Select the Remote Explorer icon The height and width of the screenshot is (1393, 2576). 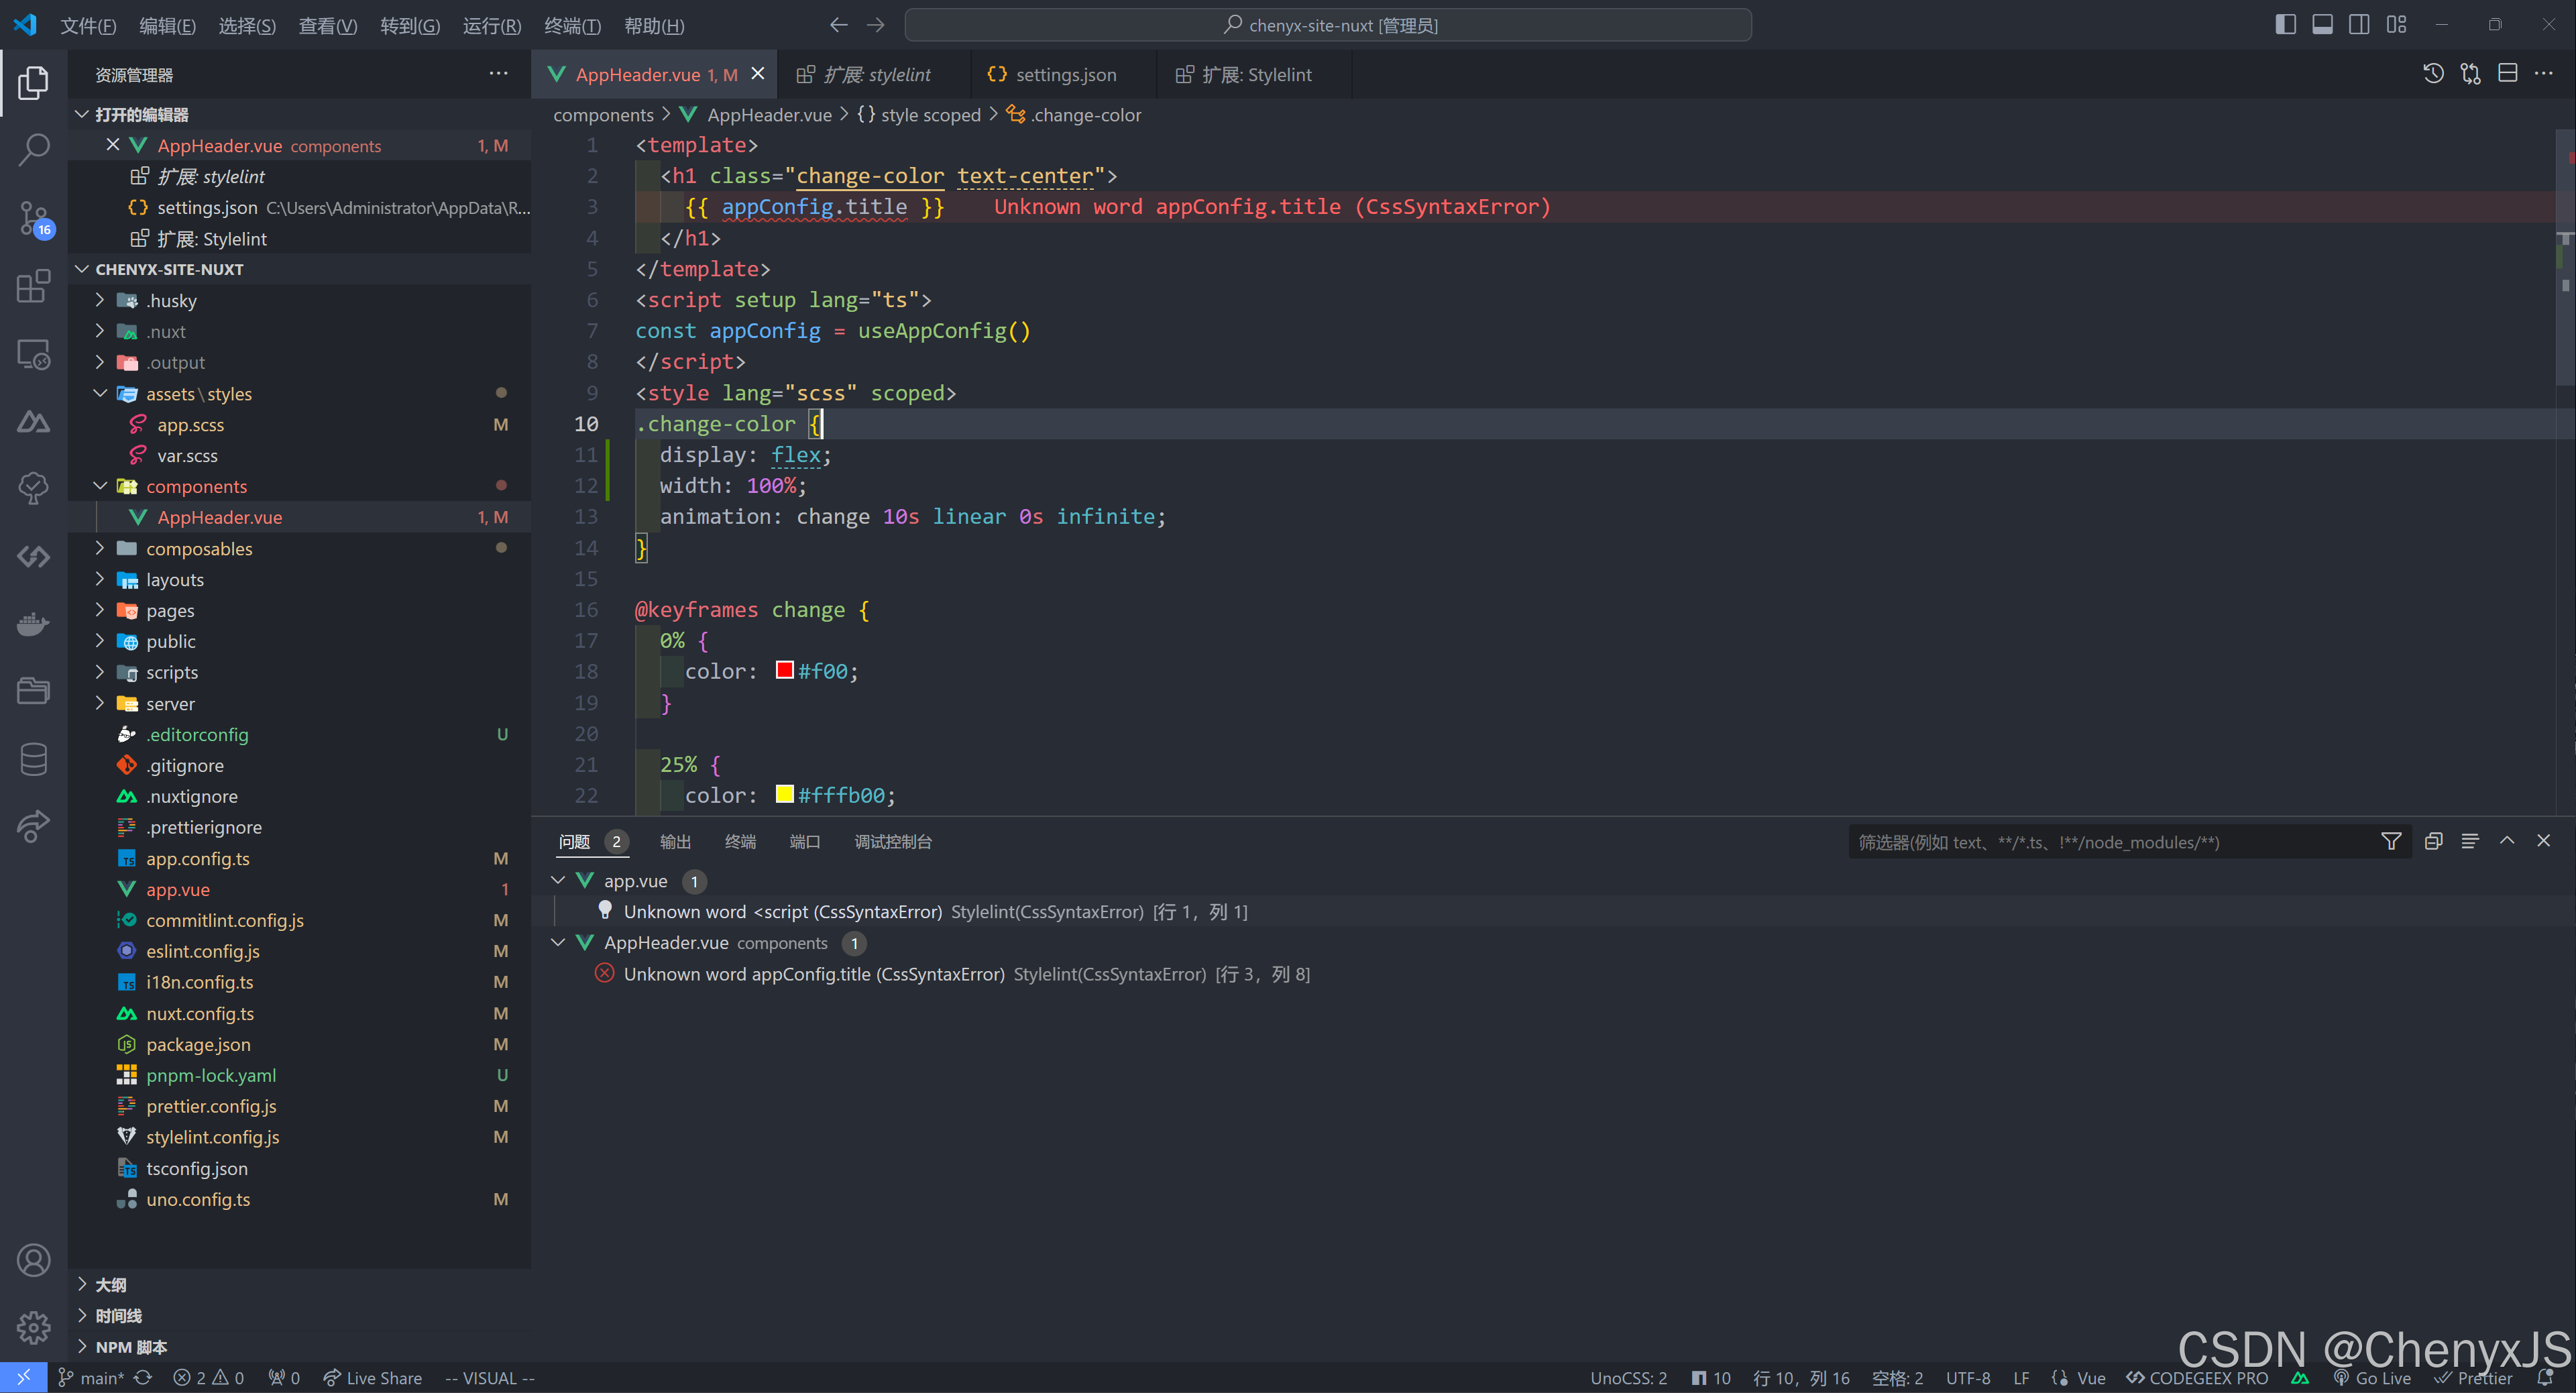pos(33,354)
